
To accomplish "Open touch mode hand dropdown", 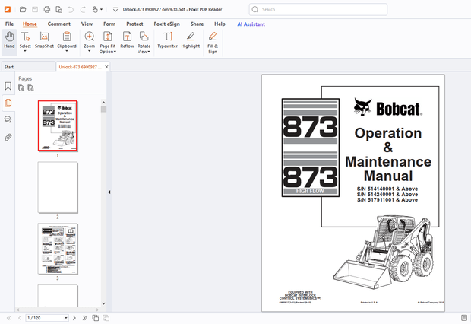I will pos(97,9).
